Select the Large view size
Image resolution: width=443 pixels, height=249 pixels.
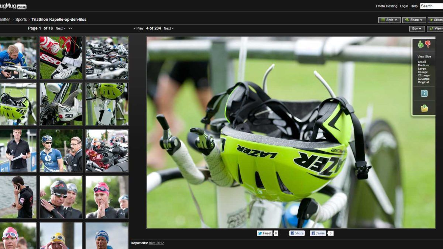pyautogui.click(x=422, y=69)
